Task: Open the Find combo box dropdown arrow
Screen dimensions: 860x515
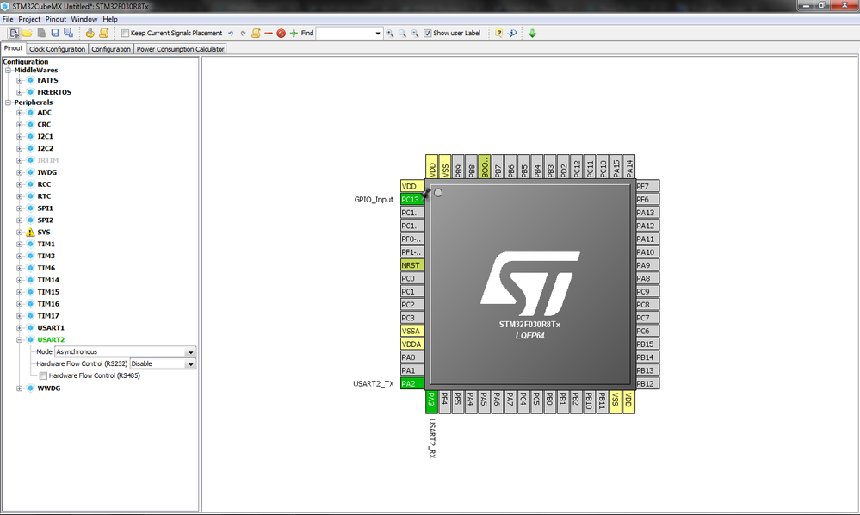Action: (x=377, y=34)
